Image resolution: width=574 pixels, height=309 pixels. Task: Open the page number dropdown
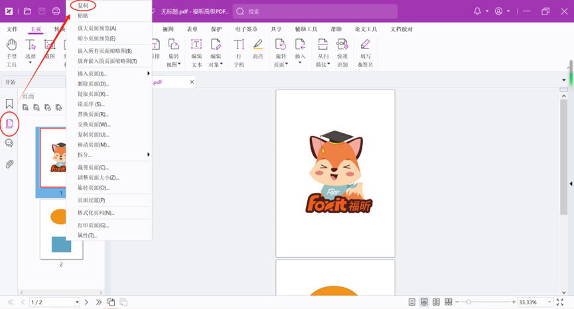point(77,302)
